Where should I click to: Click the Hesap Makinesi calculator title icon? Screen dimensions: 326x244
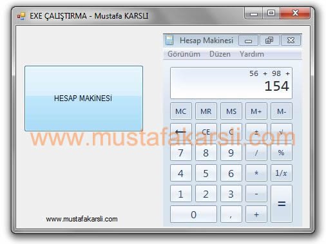click(169, 40)
